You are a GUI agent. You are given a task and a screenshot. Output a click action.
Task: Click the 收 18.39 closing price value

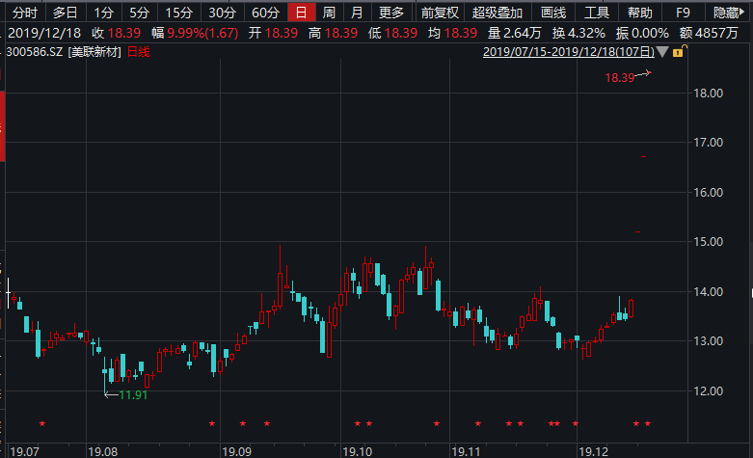117,33
